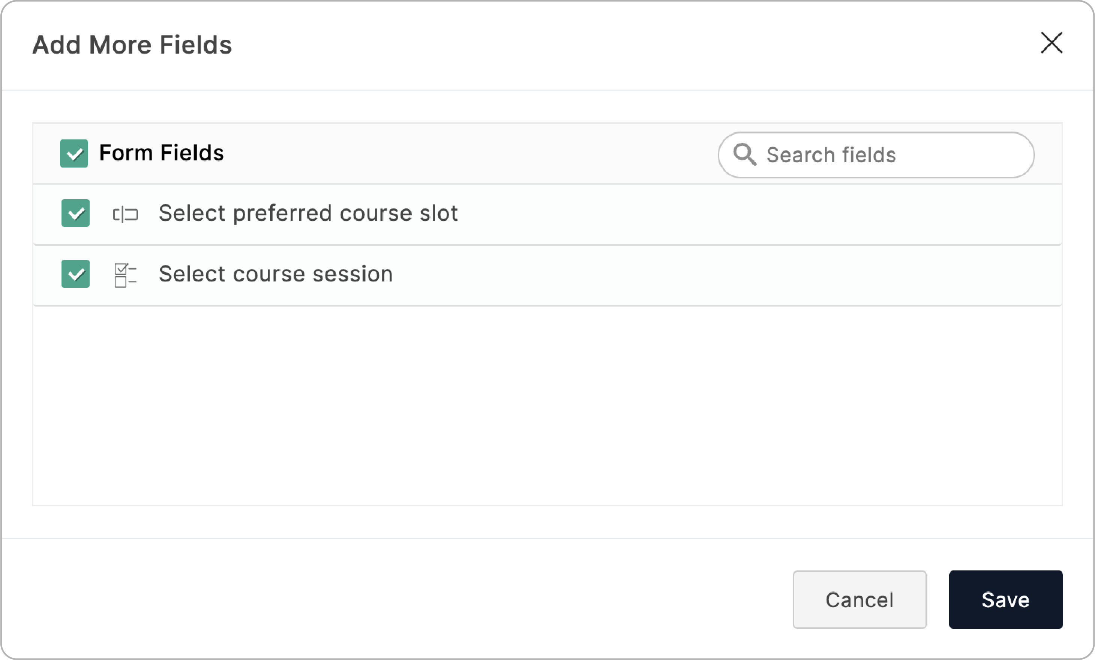Close the Add More Fields dialog
The width and height of the screenshot is (1095, 660).
coord(1051,43)
